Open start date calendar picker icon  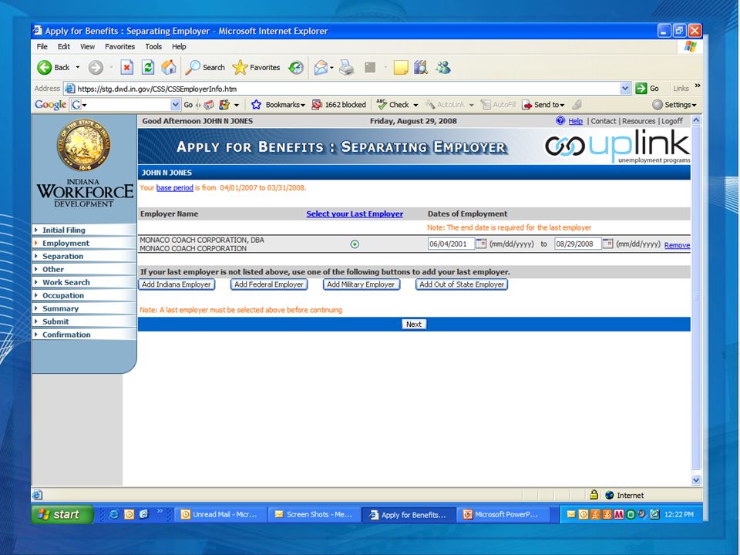[x=480, y=244]
